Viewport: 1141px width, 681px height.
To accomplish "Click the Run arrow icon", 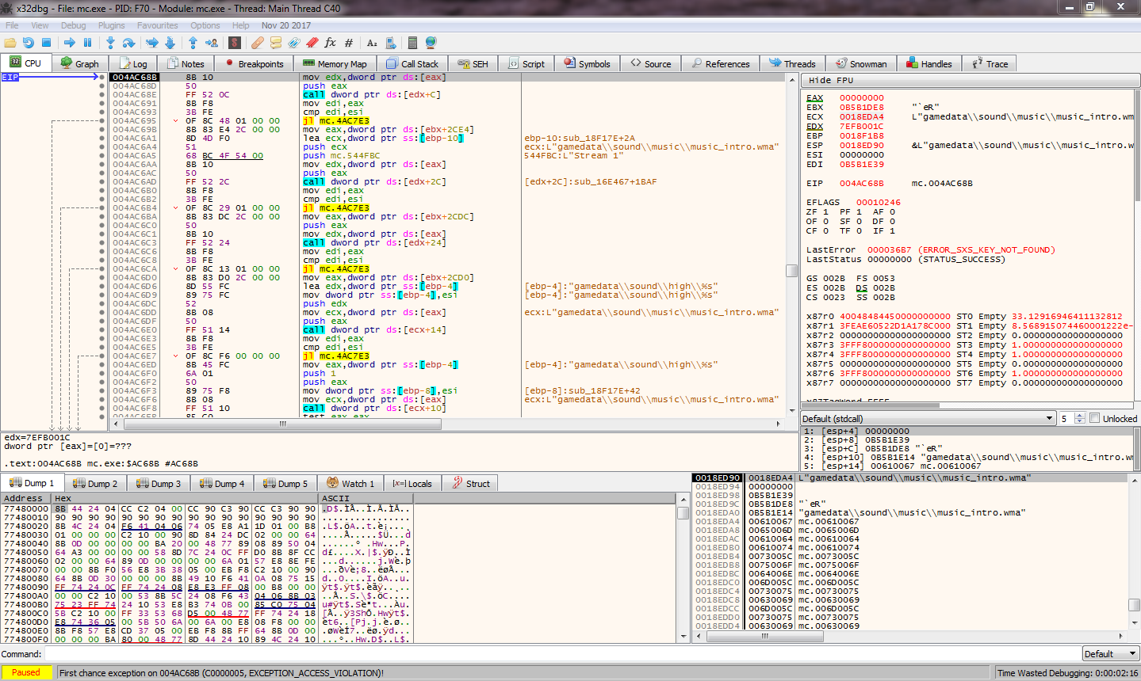I will (69, 43).
